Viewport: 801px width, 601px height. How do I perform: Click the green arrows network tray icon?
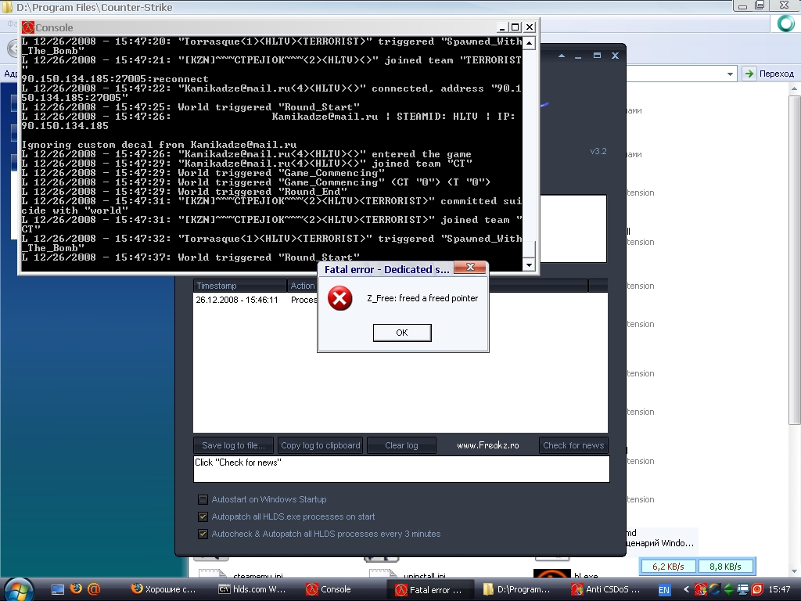(728, 590)
